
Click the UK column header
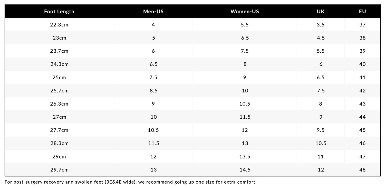tap(321, 11)
